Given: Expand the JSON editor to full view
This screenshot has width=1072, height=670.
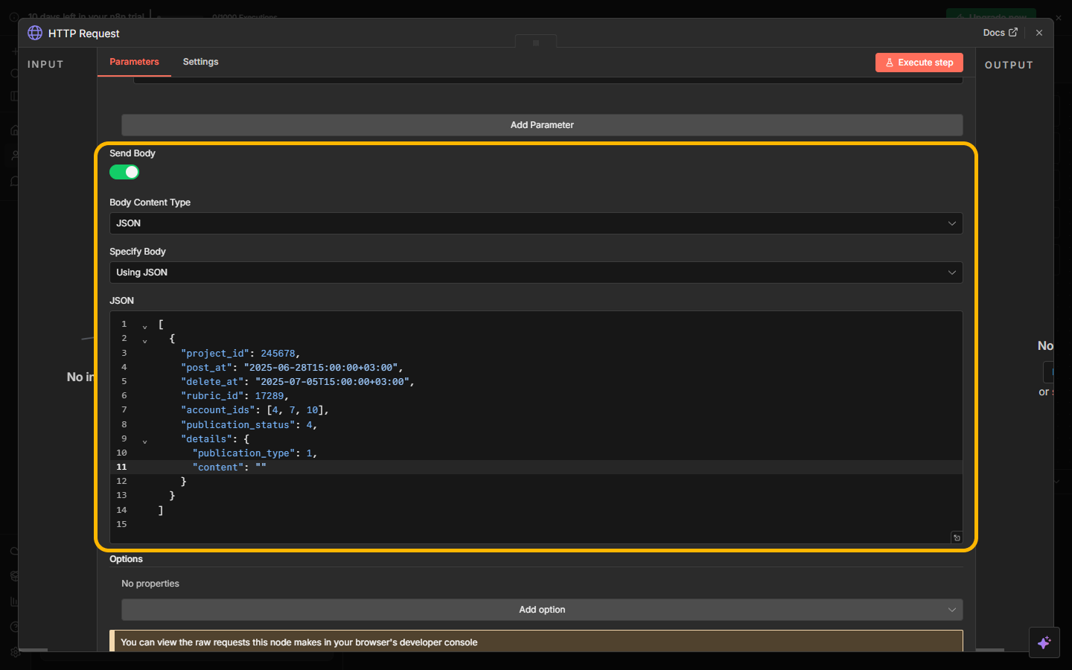Looking at the screenshot, I should tap(957, 537).
